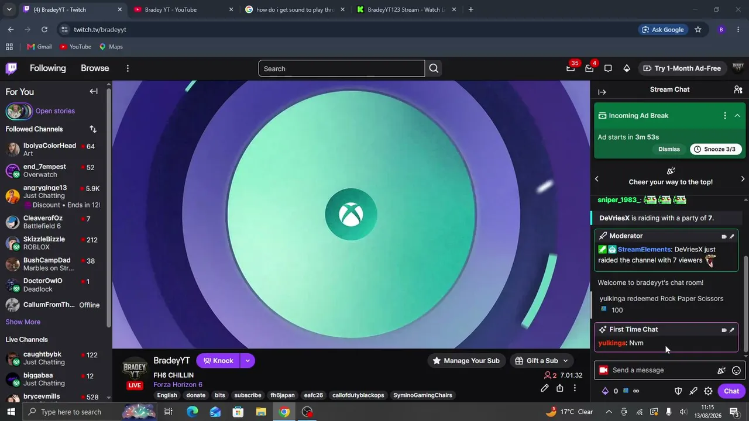Open chat settings gear
The width and height of the screenshot is (749, 421).
708,391
